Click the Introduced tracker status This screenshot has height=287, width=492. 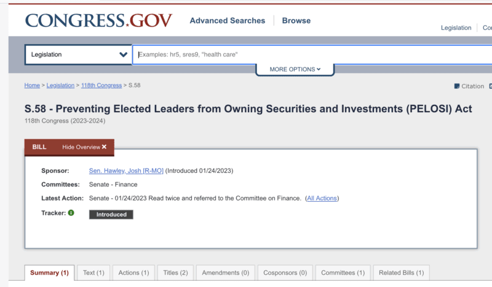[111, 215]
